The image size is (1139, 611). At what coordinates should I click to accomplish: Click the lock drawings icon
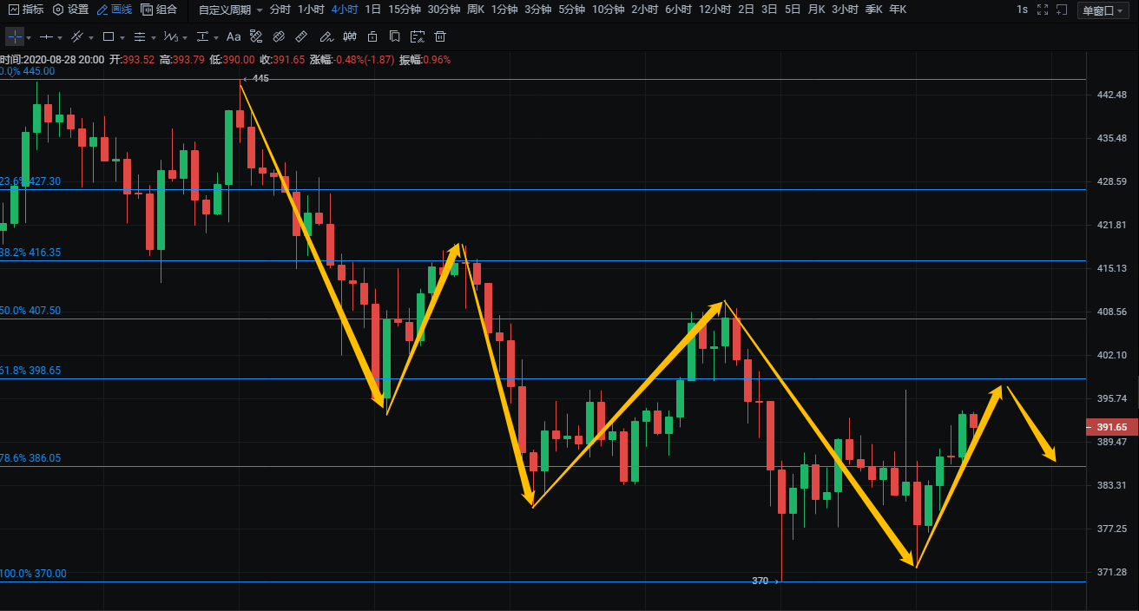coord(372,37)
